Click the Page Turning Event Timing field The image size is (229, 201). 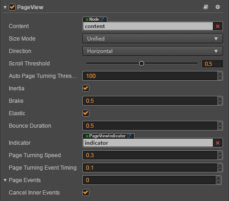pyautogui.click(x=150, y=168)
